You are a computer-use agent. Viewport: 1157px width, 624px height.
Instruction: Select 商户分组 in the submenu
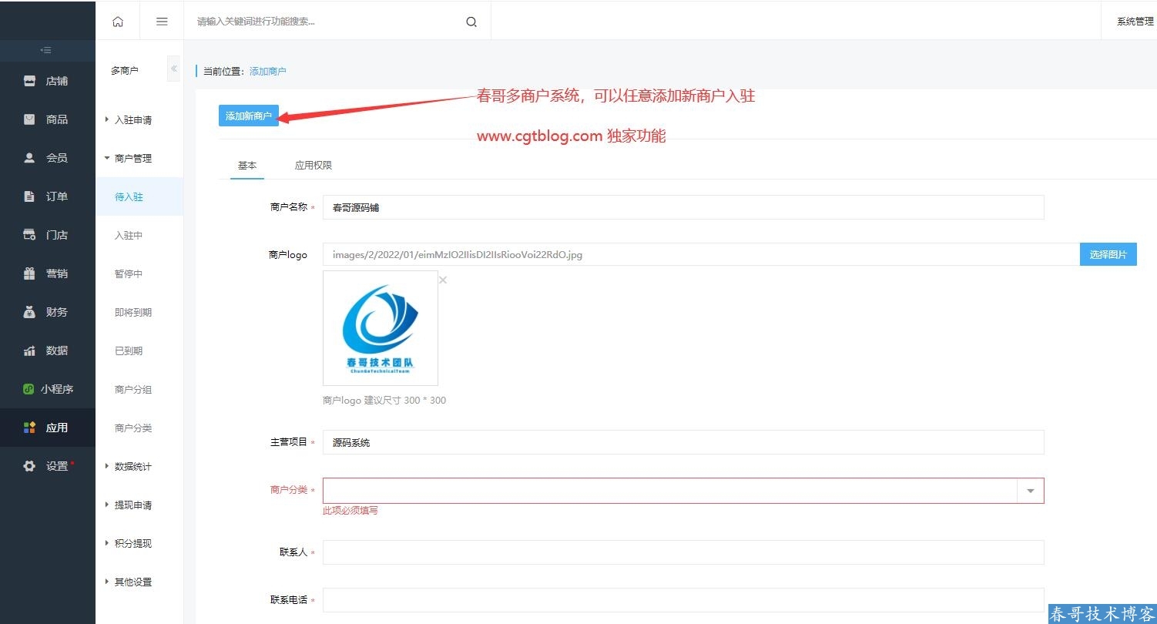tap(133, 390)
